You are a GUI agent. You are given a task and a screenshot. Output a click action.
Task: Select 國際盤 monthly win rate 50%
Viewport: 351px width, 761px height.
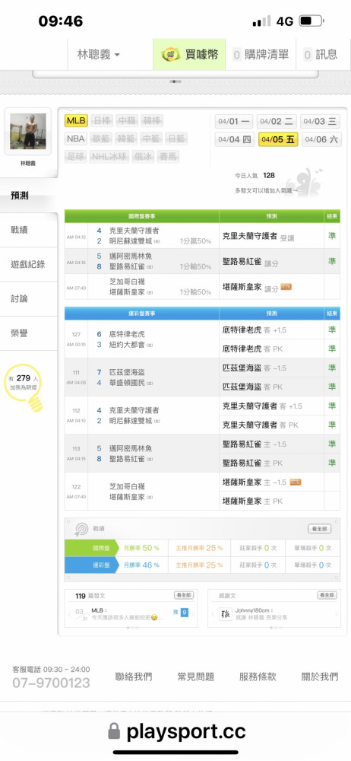[x=141, y=548]
